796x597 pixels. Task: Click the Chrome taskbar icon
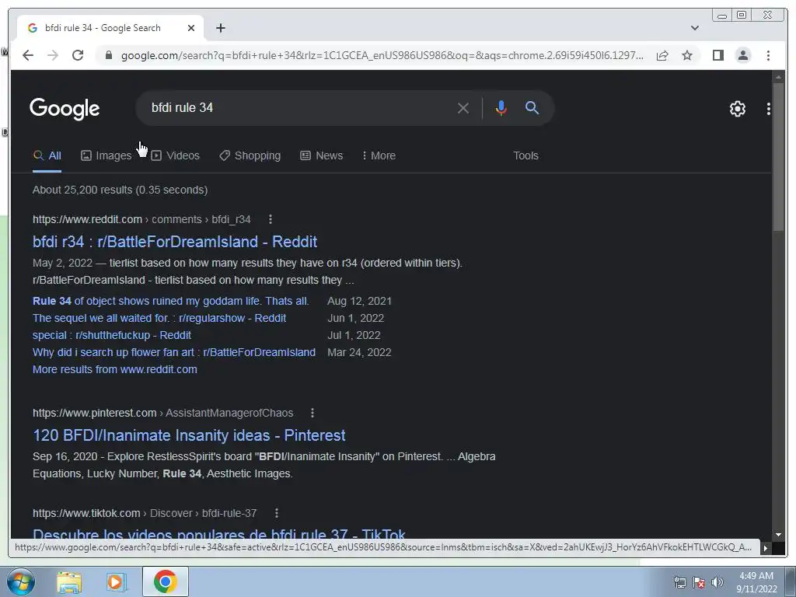(x=165, y=581)
